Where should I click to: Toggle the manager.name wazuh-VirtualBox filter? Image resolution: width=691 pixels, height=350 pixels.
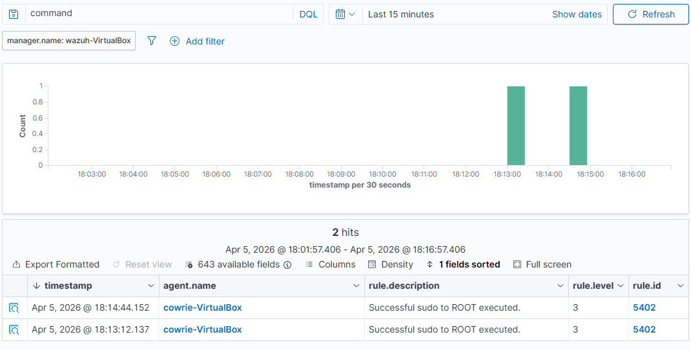tap(69, 41)
